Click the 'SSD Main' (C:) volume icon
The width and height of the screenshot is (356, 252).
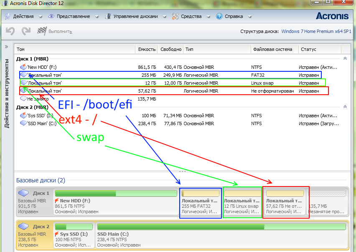pos(23,123)
